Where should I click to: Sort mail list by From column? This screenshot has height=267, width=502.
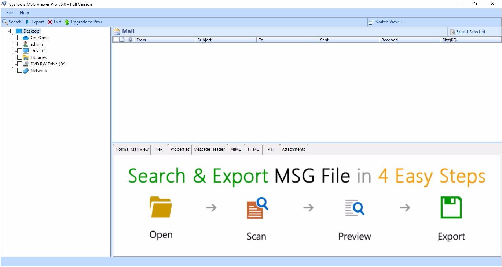pos(165,40)
